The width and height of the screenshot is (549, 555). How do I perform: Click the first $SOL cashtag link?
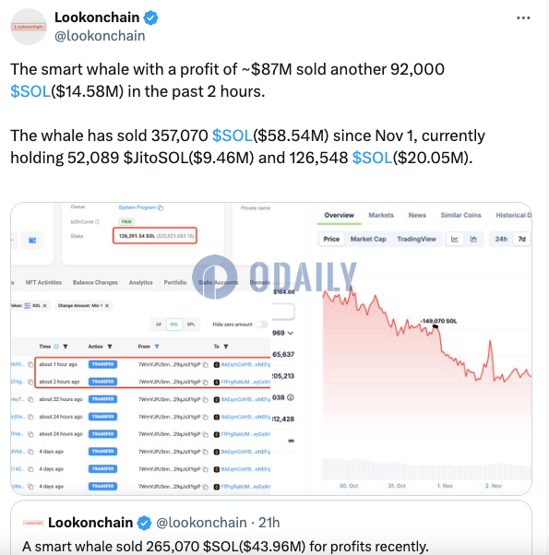click(30, 91)
